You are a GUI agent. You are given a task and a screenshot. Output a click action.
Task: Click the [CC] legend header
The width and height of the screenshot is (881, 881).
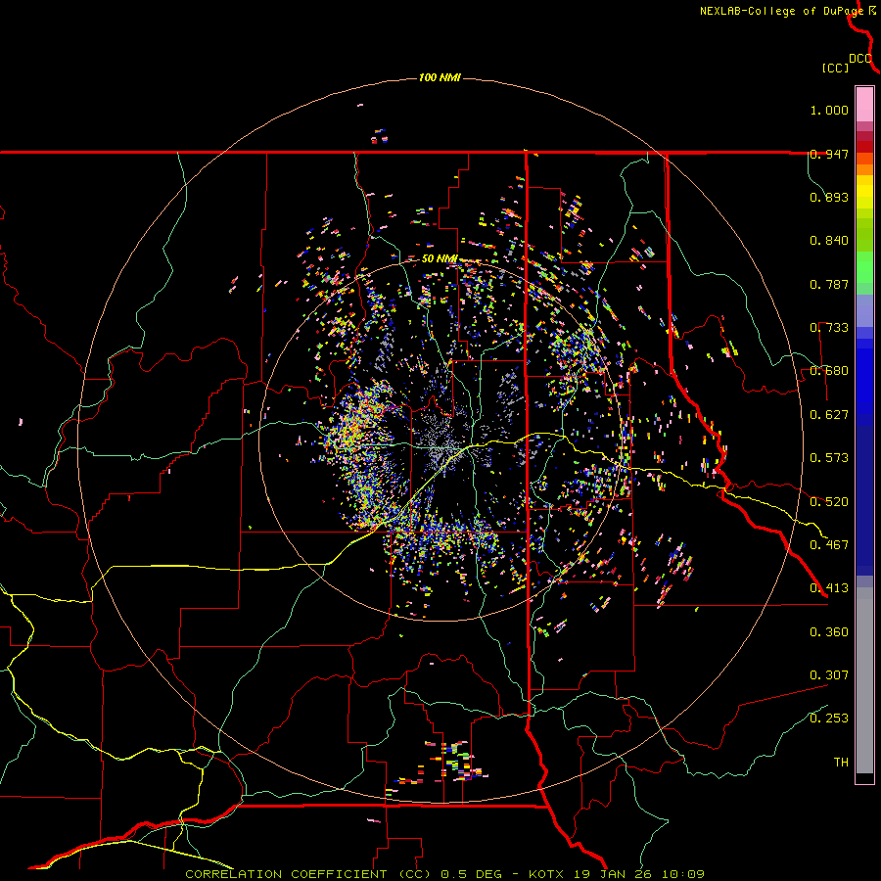click(x=835, y=68)
